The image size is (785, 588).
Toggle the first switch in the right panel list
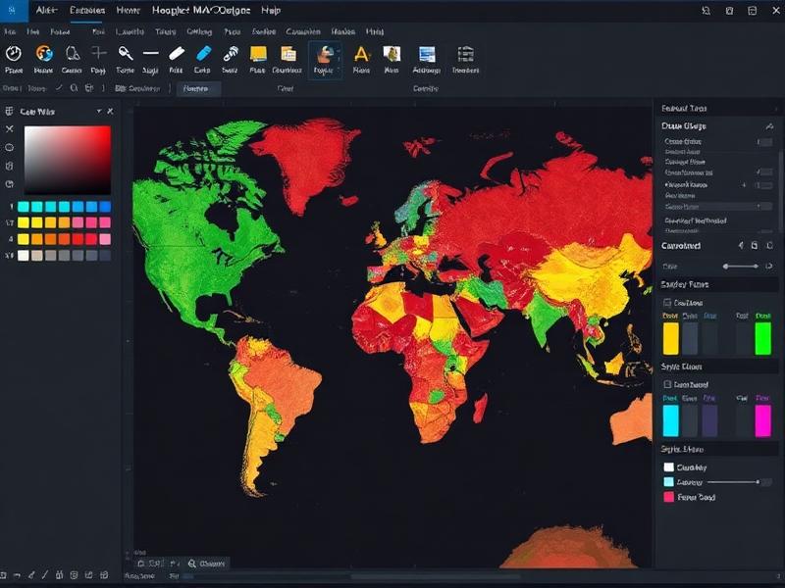[764, 142]
